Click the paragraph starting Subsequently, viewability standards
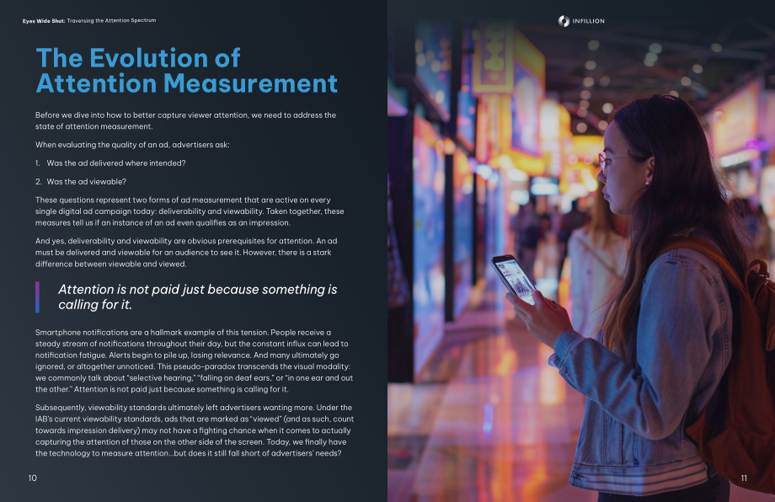The image size is (775, 502). point(195,430)
